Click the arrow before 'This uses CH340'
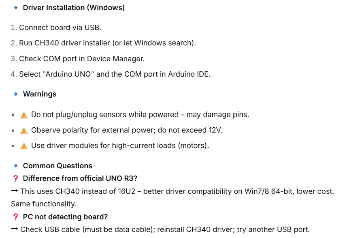The image size is (345, 238). pos(14,191)
